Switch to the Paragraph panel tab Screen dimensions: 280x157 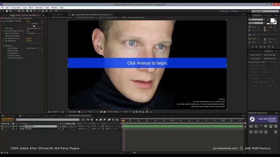pyautogui.click(x=268, y=16)
